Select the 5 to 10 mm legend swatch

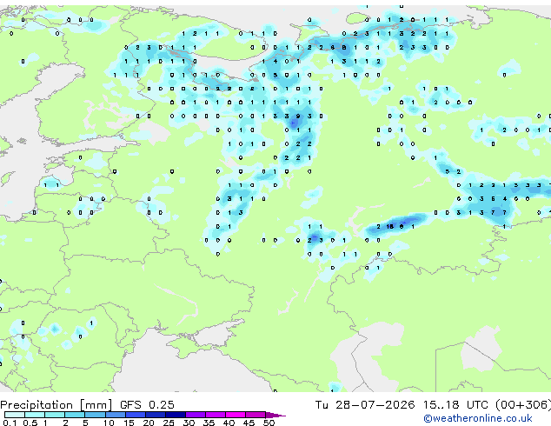coord(95,415)
